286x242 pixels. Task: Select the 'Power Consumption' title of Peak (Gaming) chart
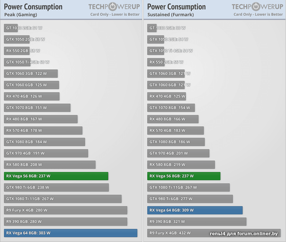pos(33,7)
